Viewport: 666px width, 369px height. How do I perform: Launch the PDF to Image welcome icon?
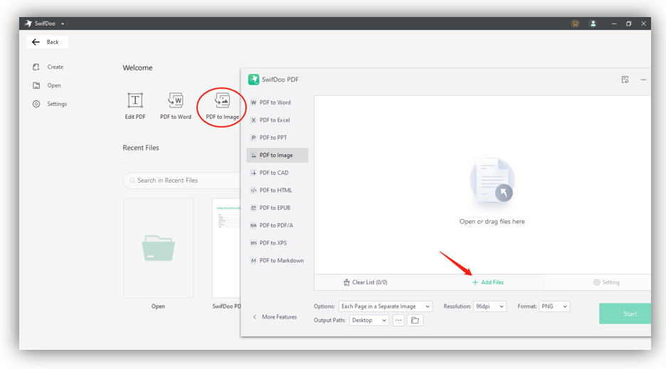click(x=222, y=106)
